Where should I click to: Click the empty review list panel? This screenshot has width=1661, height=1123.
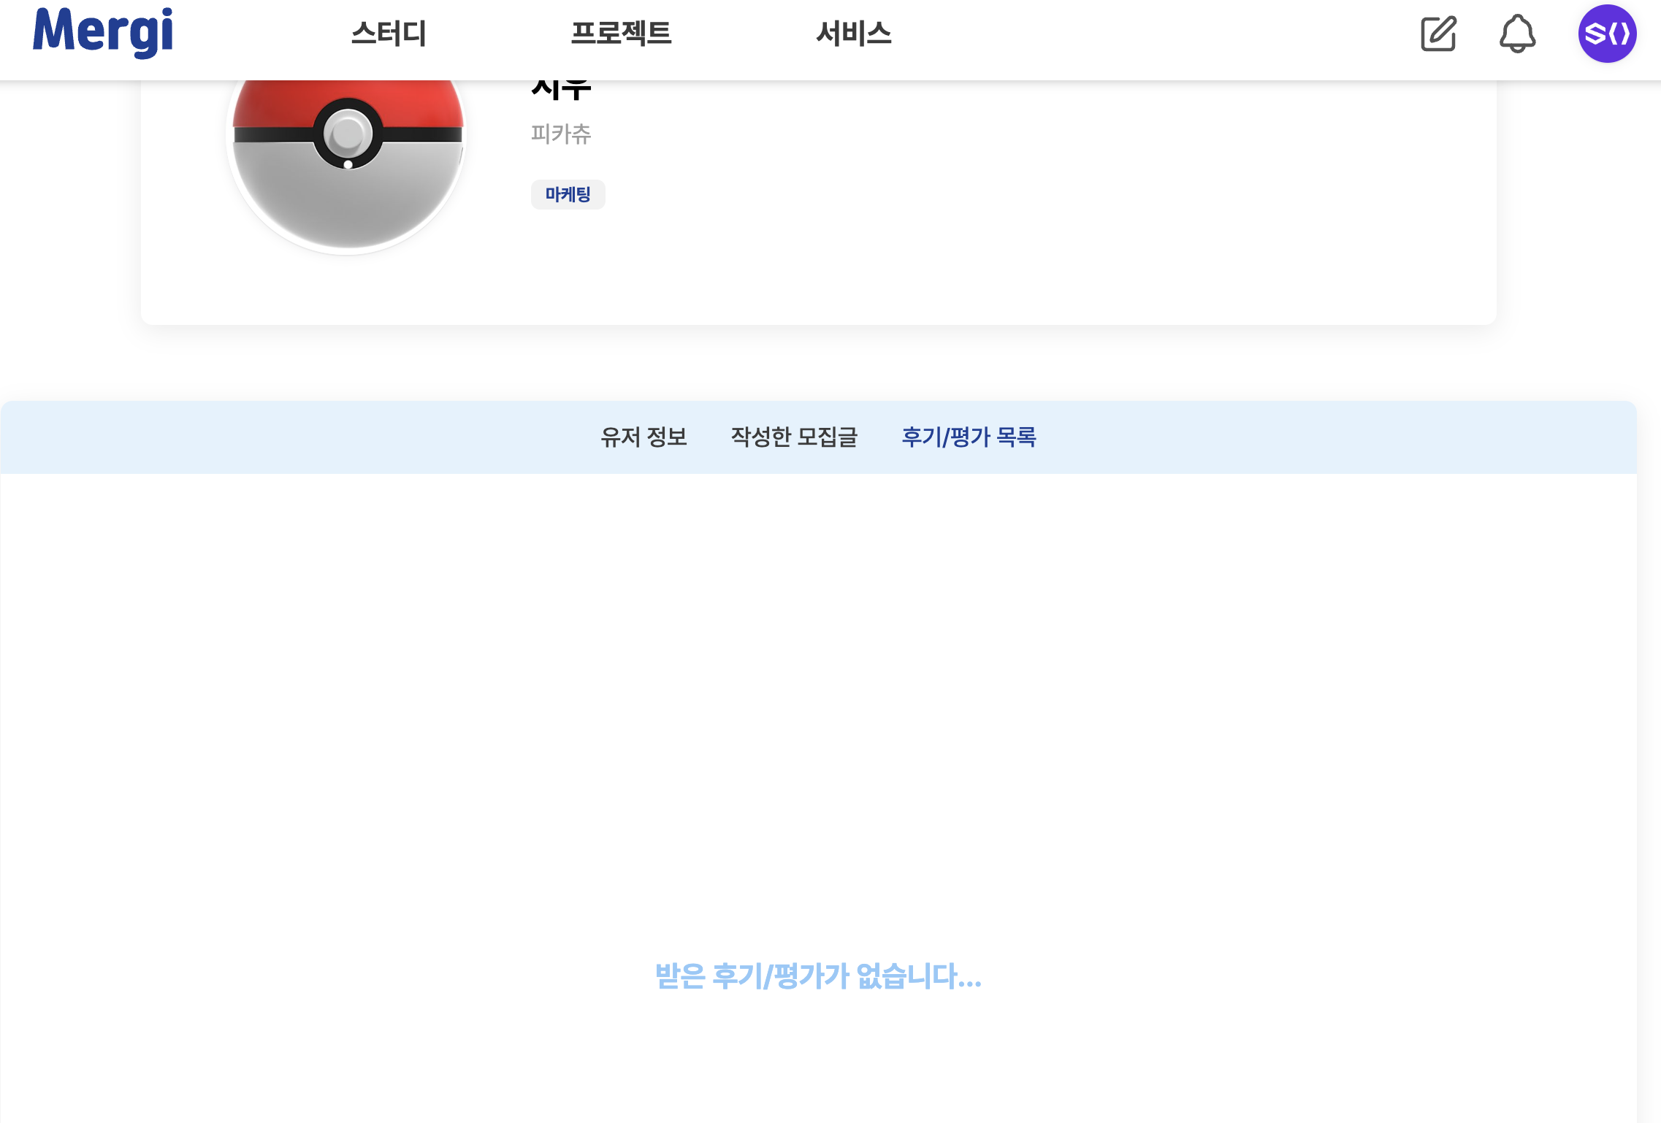818,694
